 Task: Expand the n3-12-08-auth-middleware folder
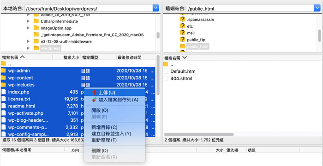click(29, 41)
